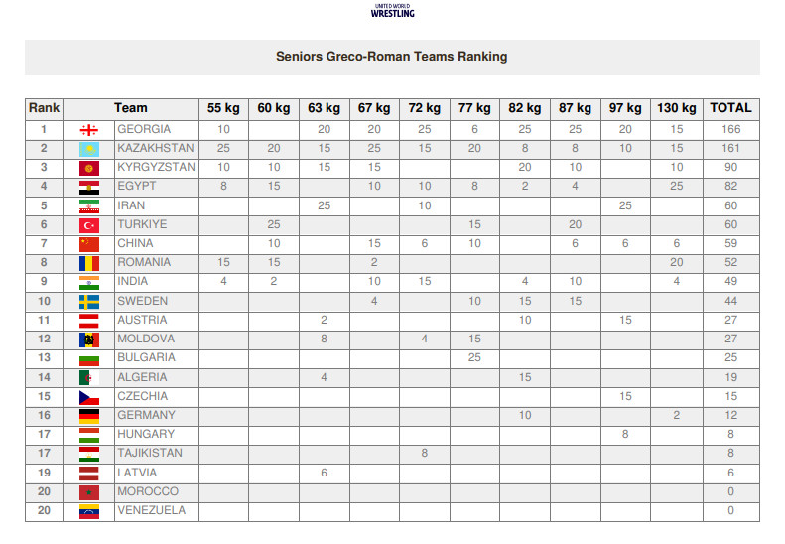Click the Turkiye flag icon

(x=89, y=225)
